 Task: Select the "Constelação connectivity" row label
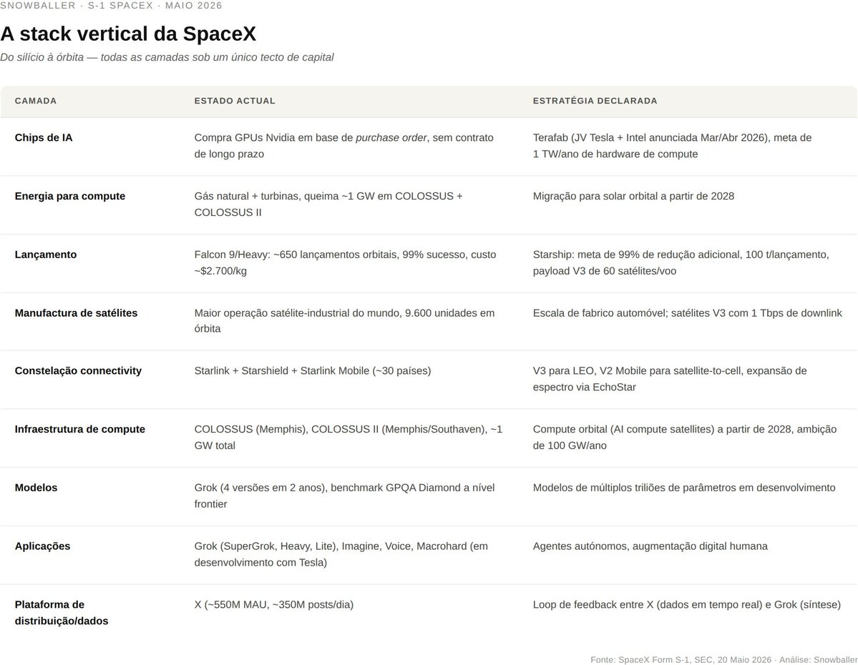(78, 371)
